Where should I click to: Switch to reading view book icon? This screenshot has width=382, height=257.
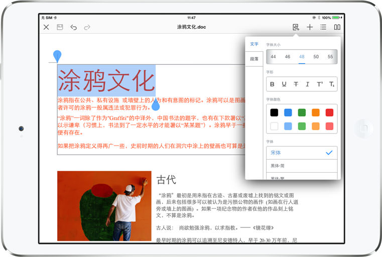pos(337,27)
